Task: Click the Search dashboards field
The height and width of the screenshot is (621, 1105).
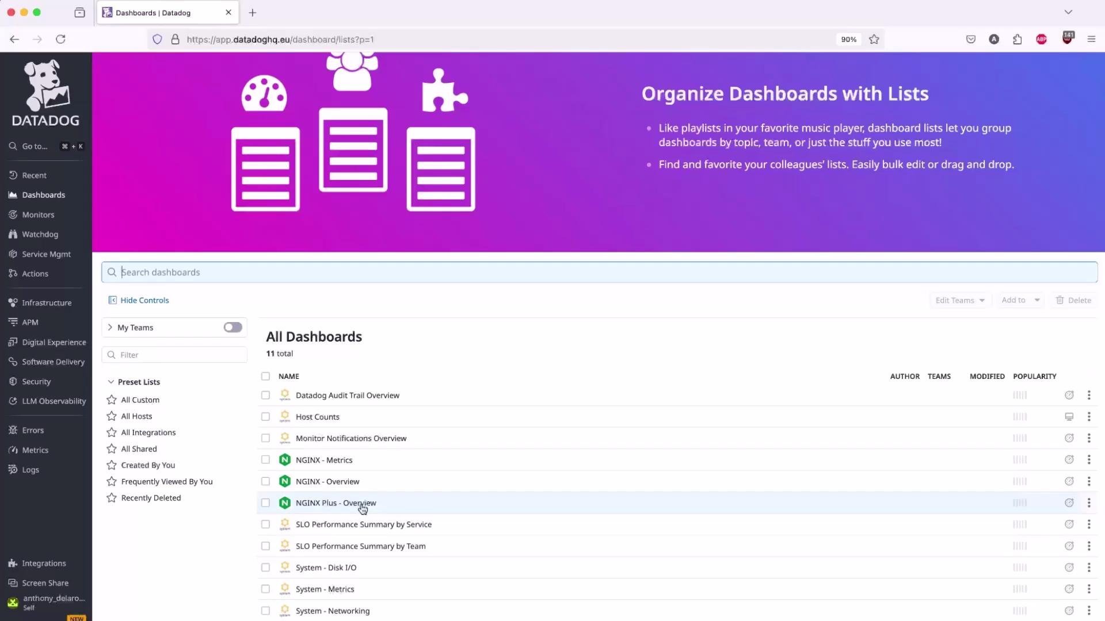Action: point(600,272)
